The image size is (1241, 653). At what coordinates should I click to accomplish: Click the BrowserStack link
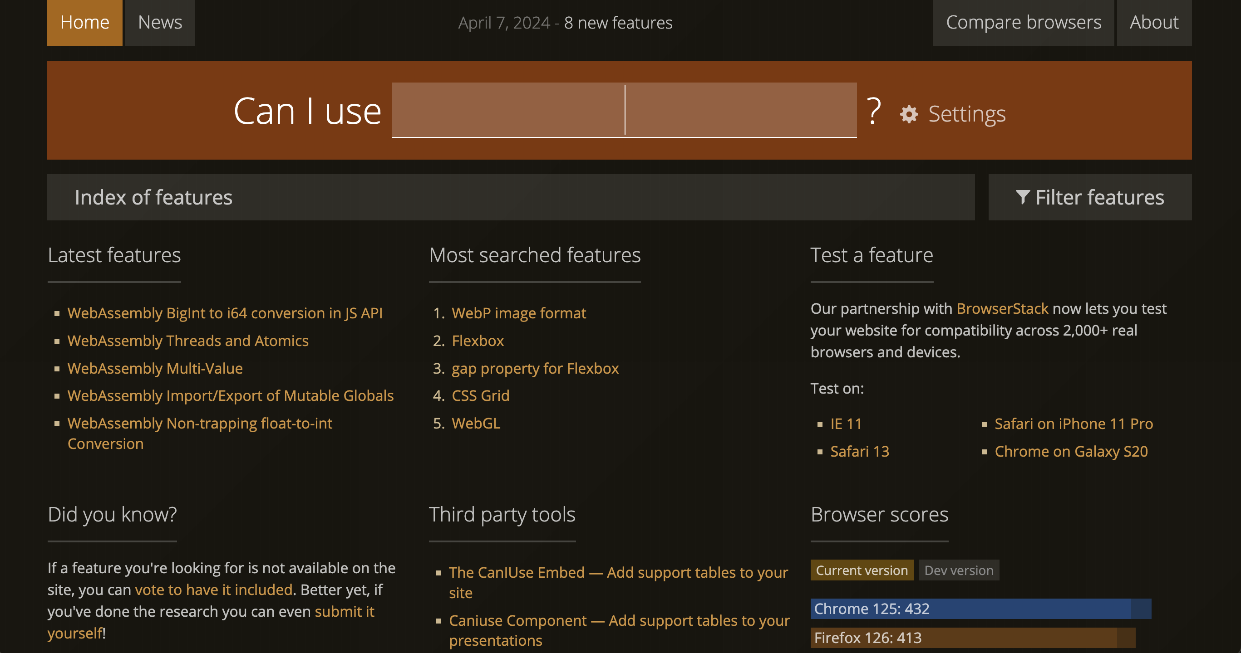[x=1002, y=308]
